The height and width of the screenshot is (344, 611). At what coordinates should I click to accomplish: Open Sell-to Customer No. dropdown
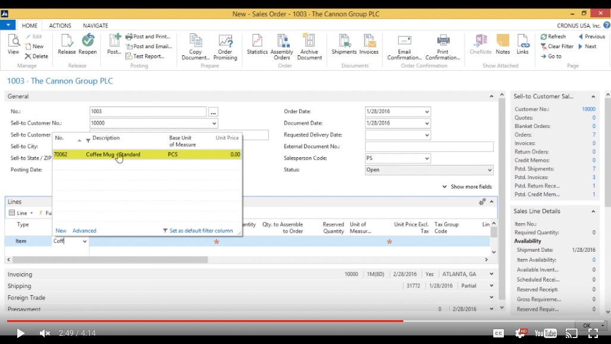214,123
